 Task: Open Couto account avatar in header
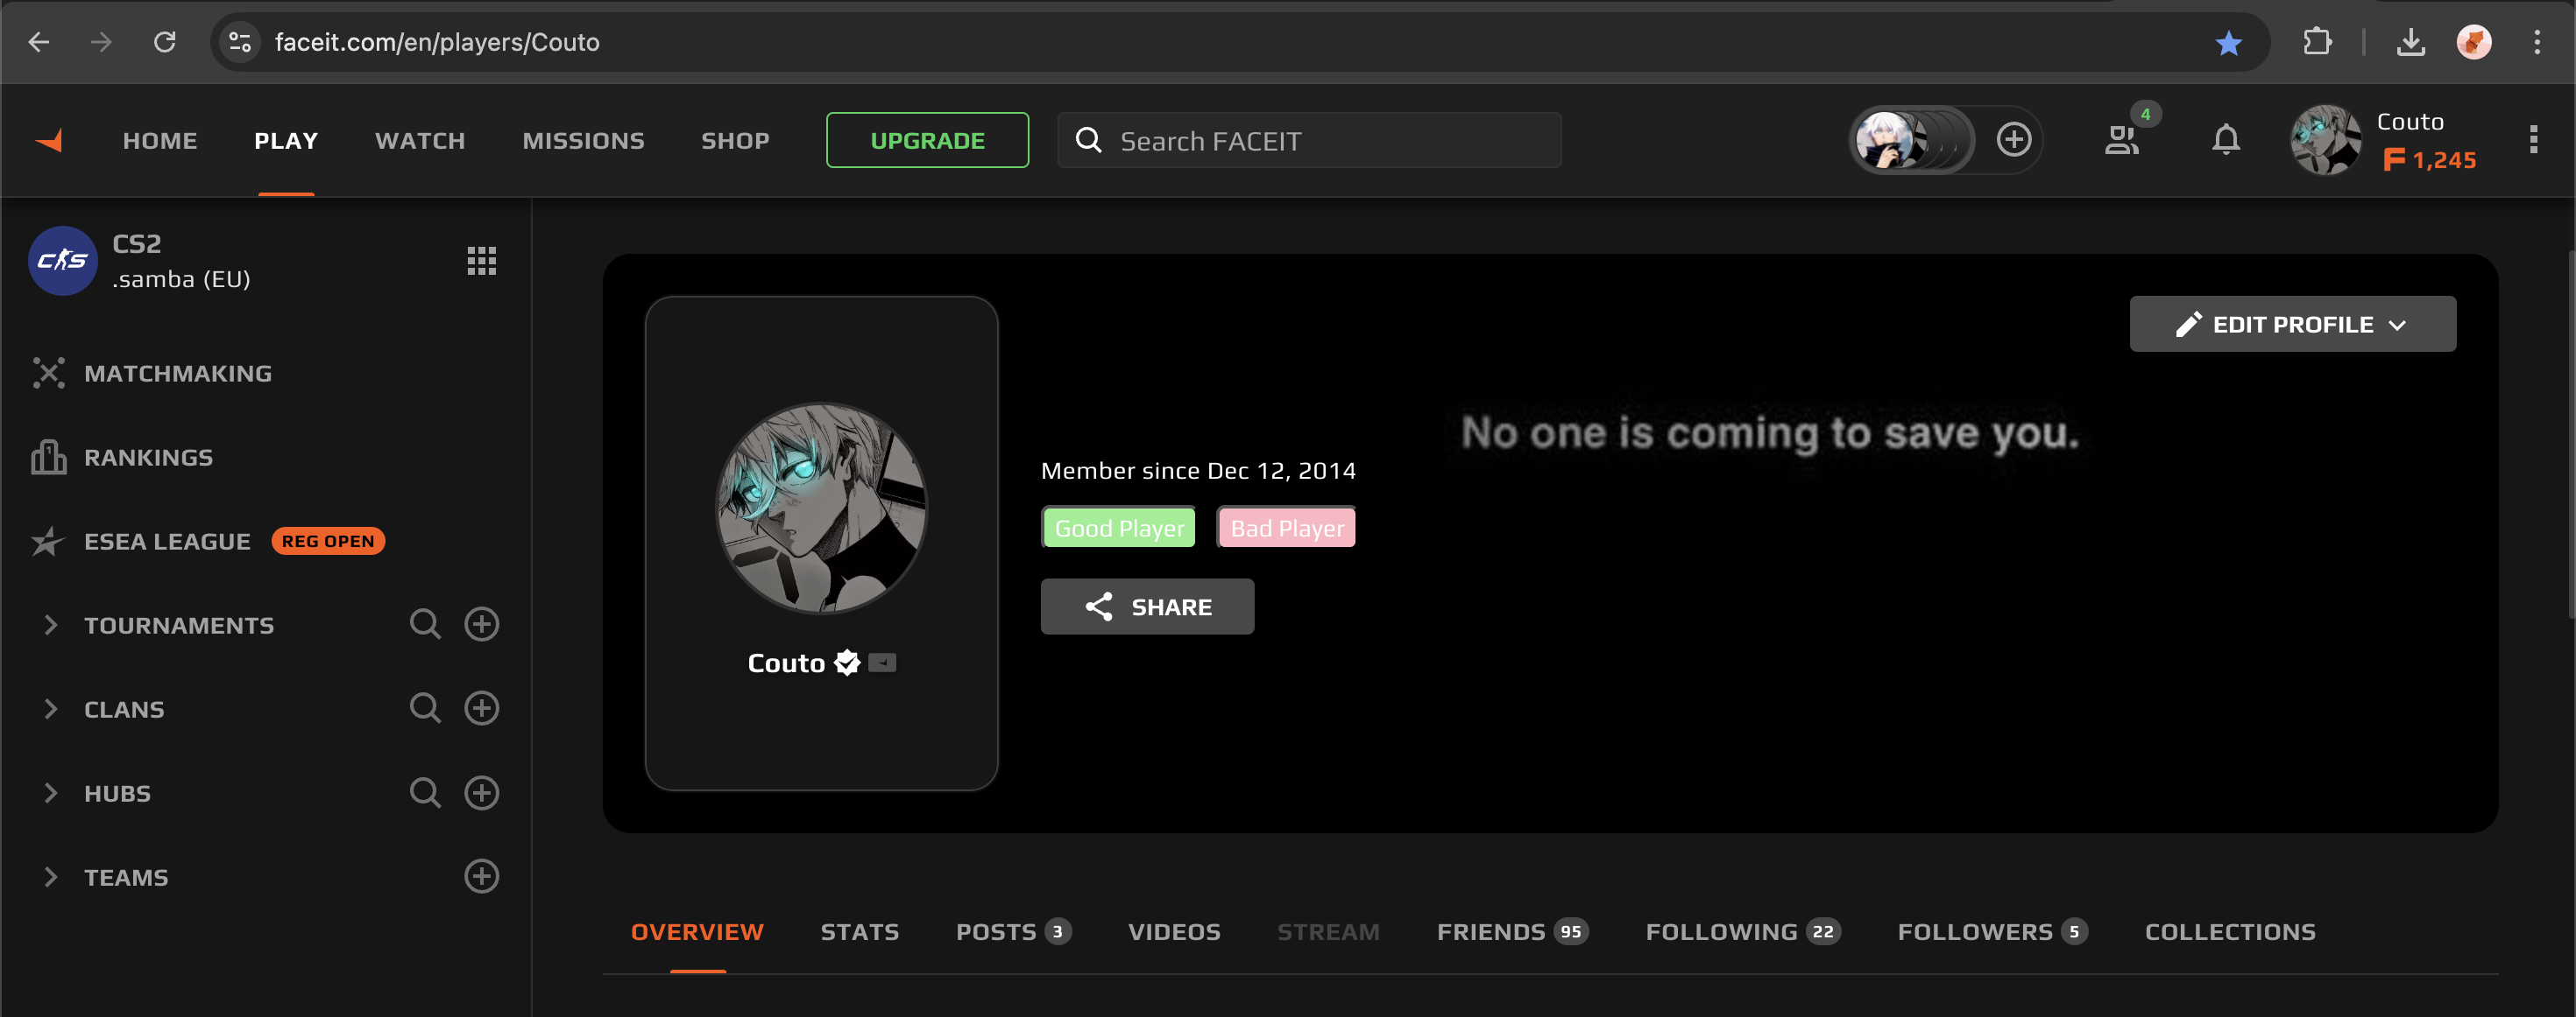[2327, 140]
